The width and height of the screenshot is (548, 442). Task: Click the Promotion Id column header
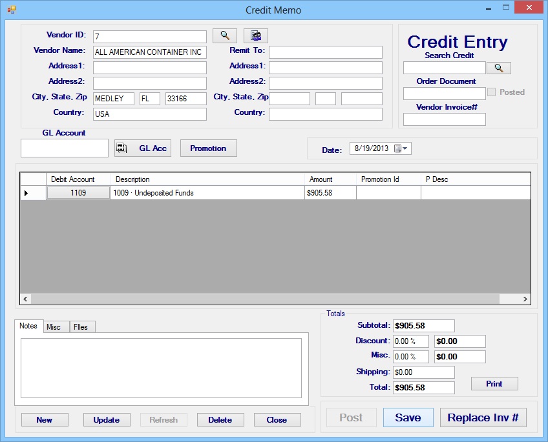pos(388,179)
